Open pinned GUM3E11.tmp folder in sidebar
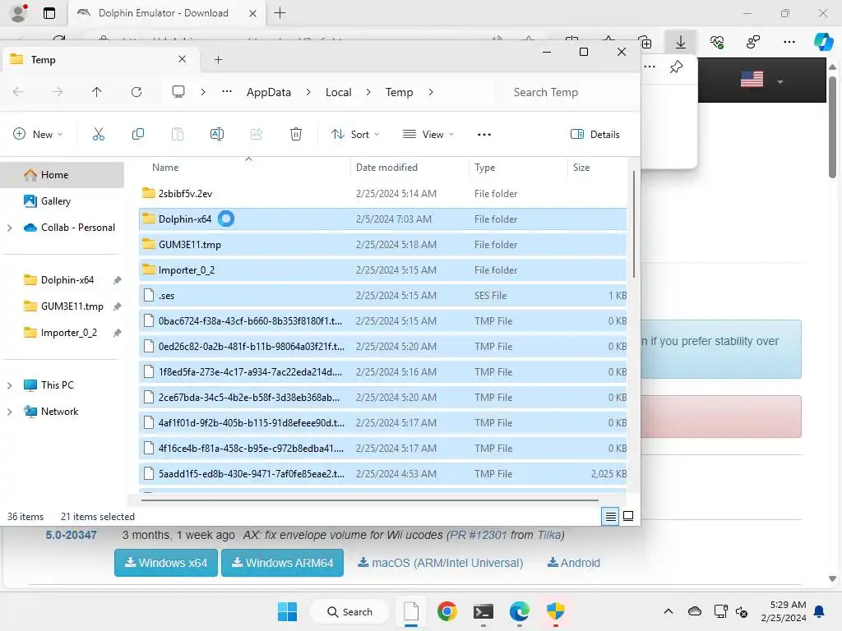 pyautogui.click(x=72, y=306)
